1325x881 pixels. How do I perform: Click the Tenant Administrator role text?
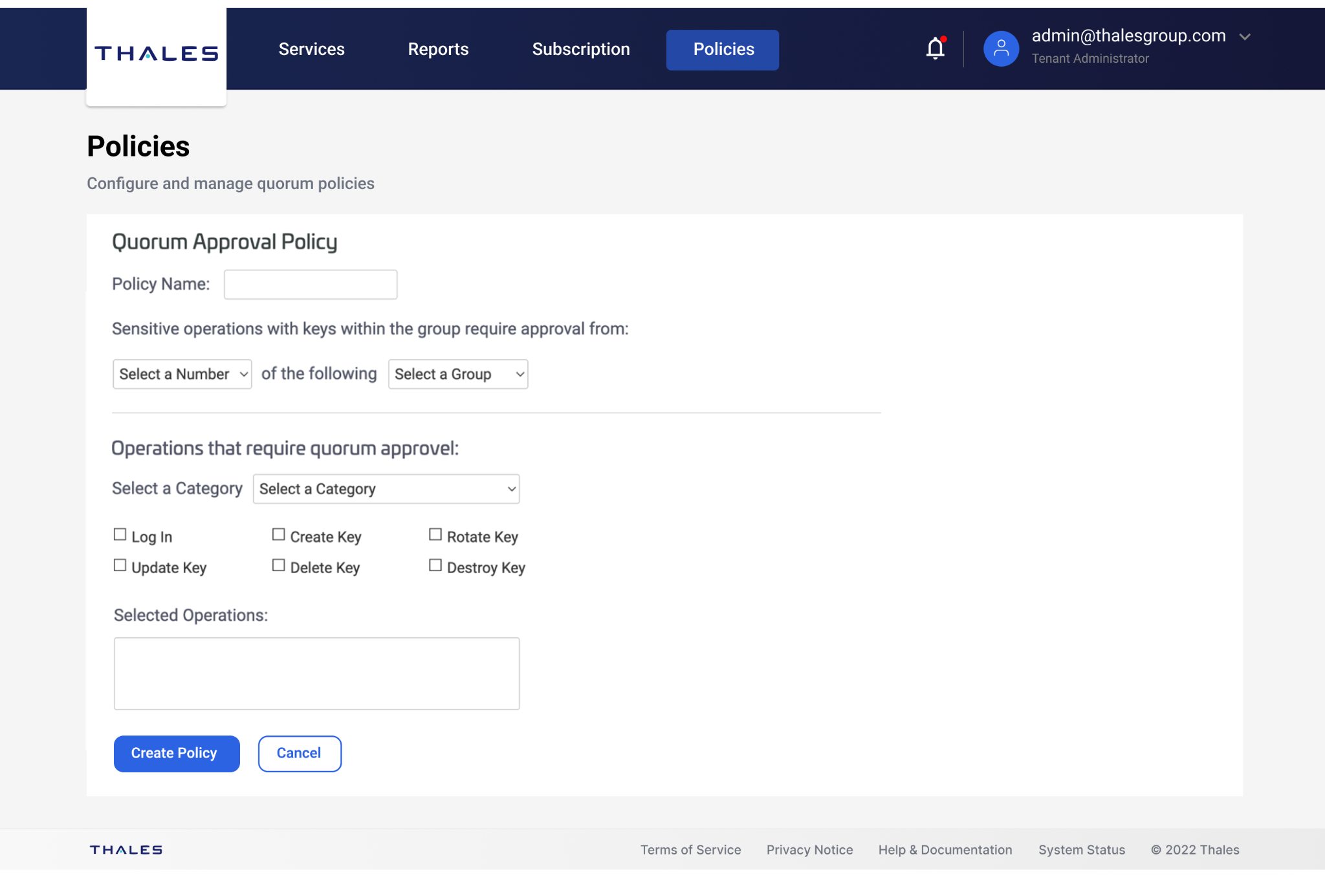[1090, 58]
